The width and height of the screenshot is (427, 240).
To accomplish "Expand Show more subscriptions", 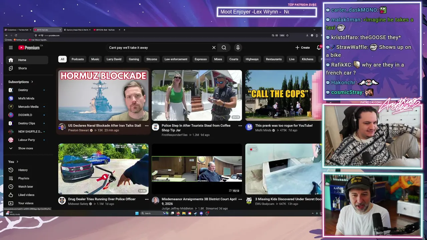I will (27, 148).
